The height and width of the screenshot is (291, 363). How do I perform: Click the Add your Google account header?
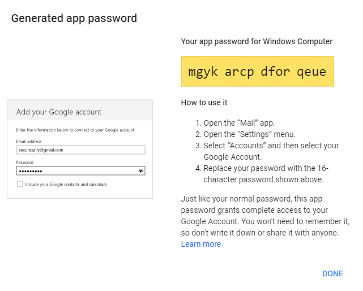click(59, 112)
